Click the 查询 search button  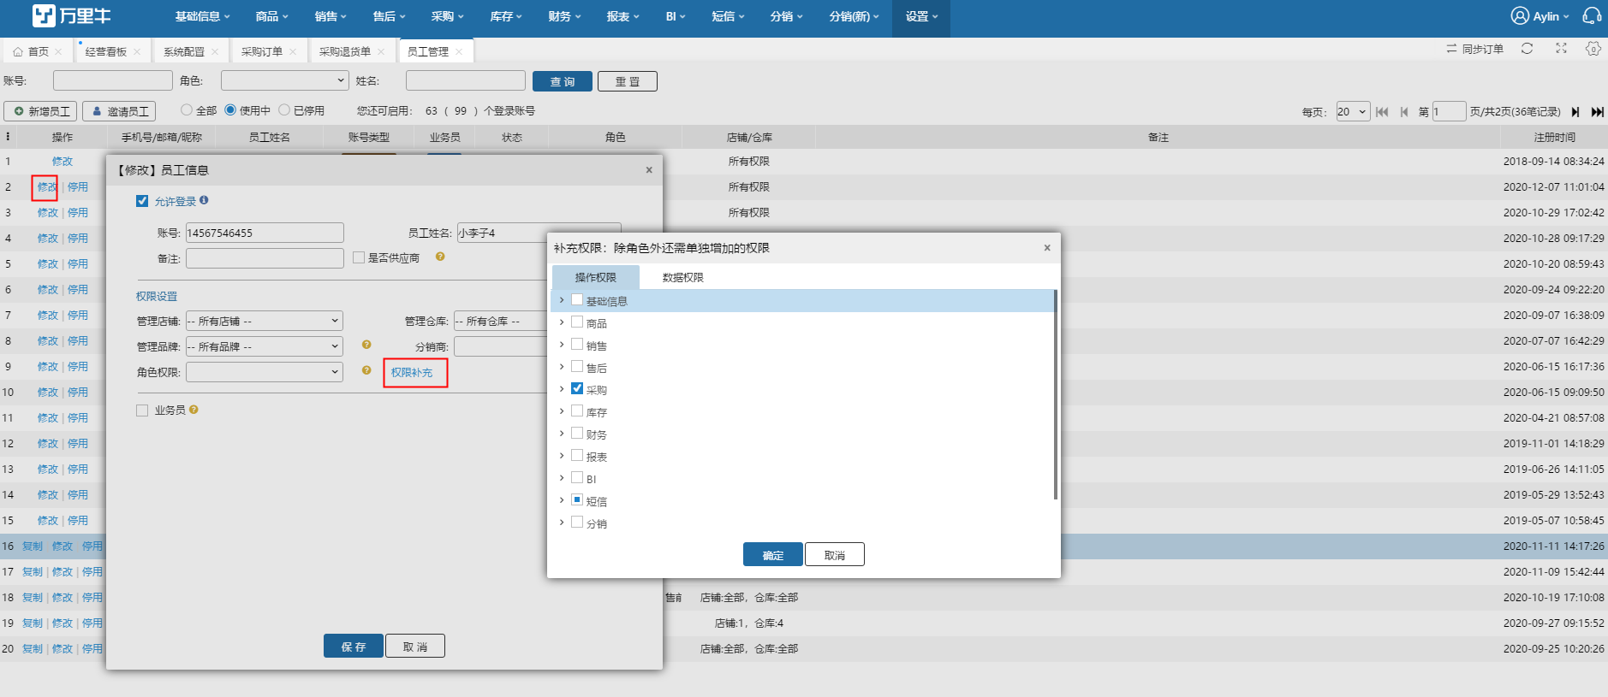pos(563,81)
